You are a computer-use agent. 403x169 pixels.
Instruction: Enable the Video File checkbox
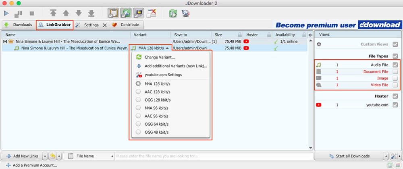coord(395,85)
